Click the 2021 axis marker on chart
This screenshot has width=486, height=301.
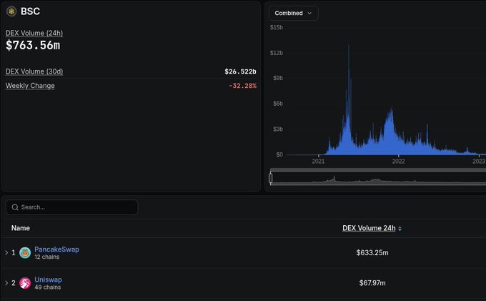pyautogui.click(x=318, y=161)
